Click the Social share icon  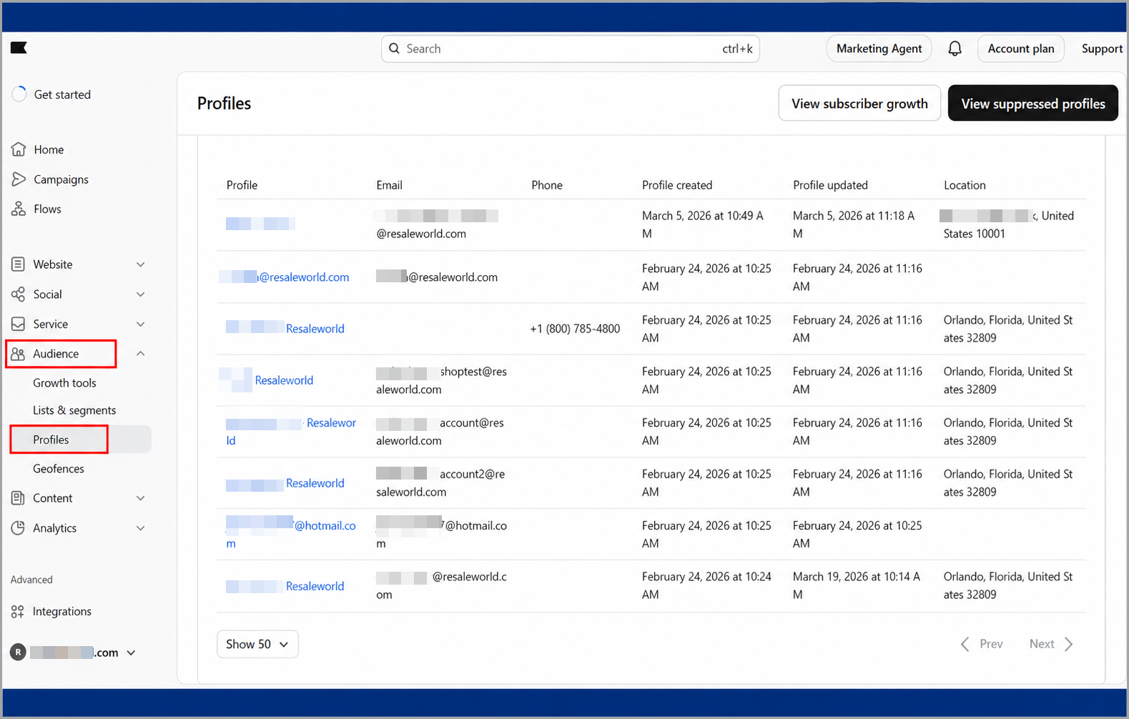[x=18, y=294]
